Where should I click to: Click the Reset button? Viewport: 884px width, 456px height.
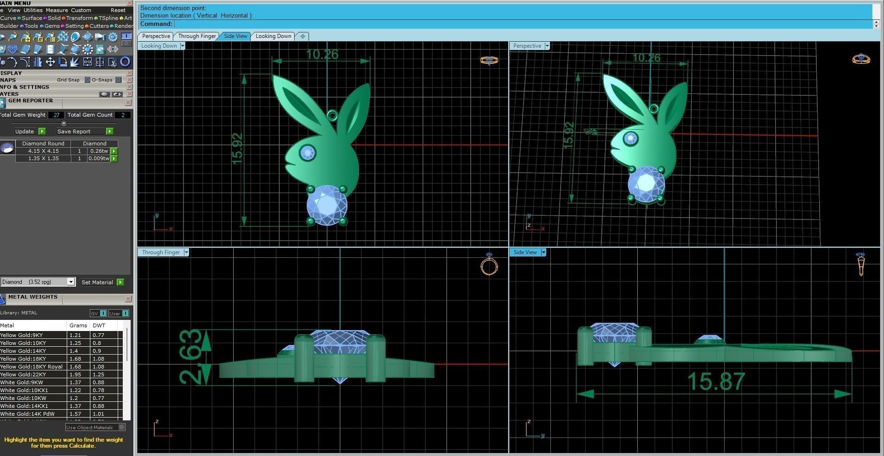[118, 10]
